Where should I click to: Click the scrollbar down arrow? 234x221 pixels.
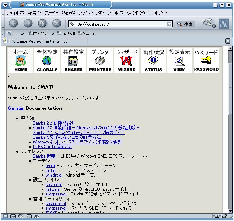230,211
